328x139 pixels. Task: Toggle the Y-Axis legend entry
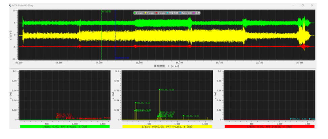click(150, 13)
